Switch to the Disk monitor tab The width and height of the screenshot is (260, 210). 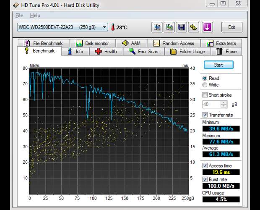pos(93,43)
